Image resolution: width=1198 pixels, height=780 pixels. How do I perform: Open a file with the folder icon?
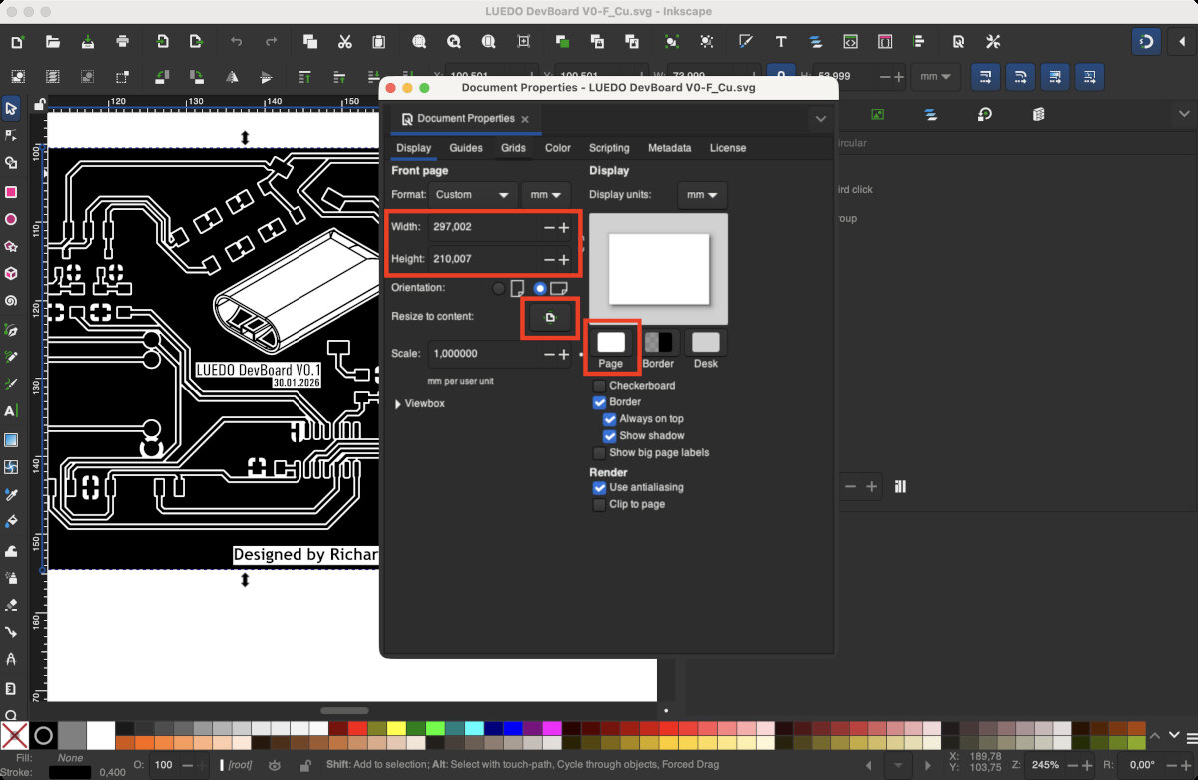52,42
